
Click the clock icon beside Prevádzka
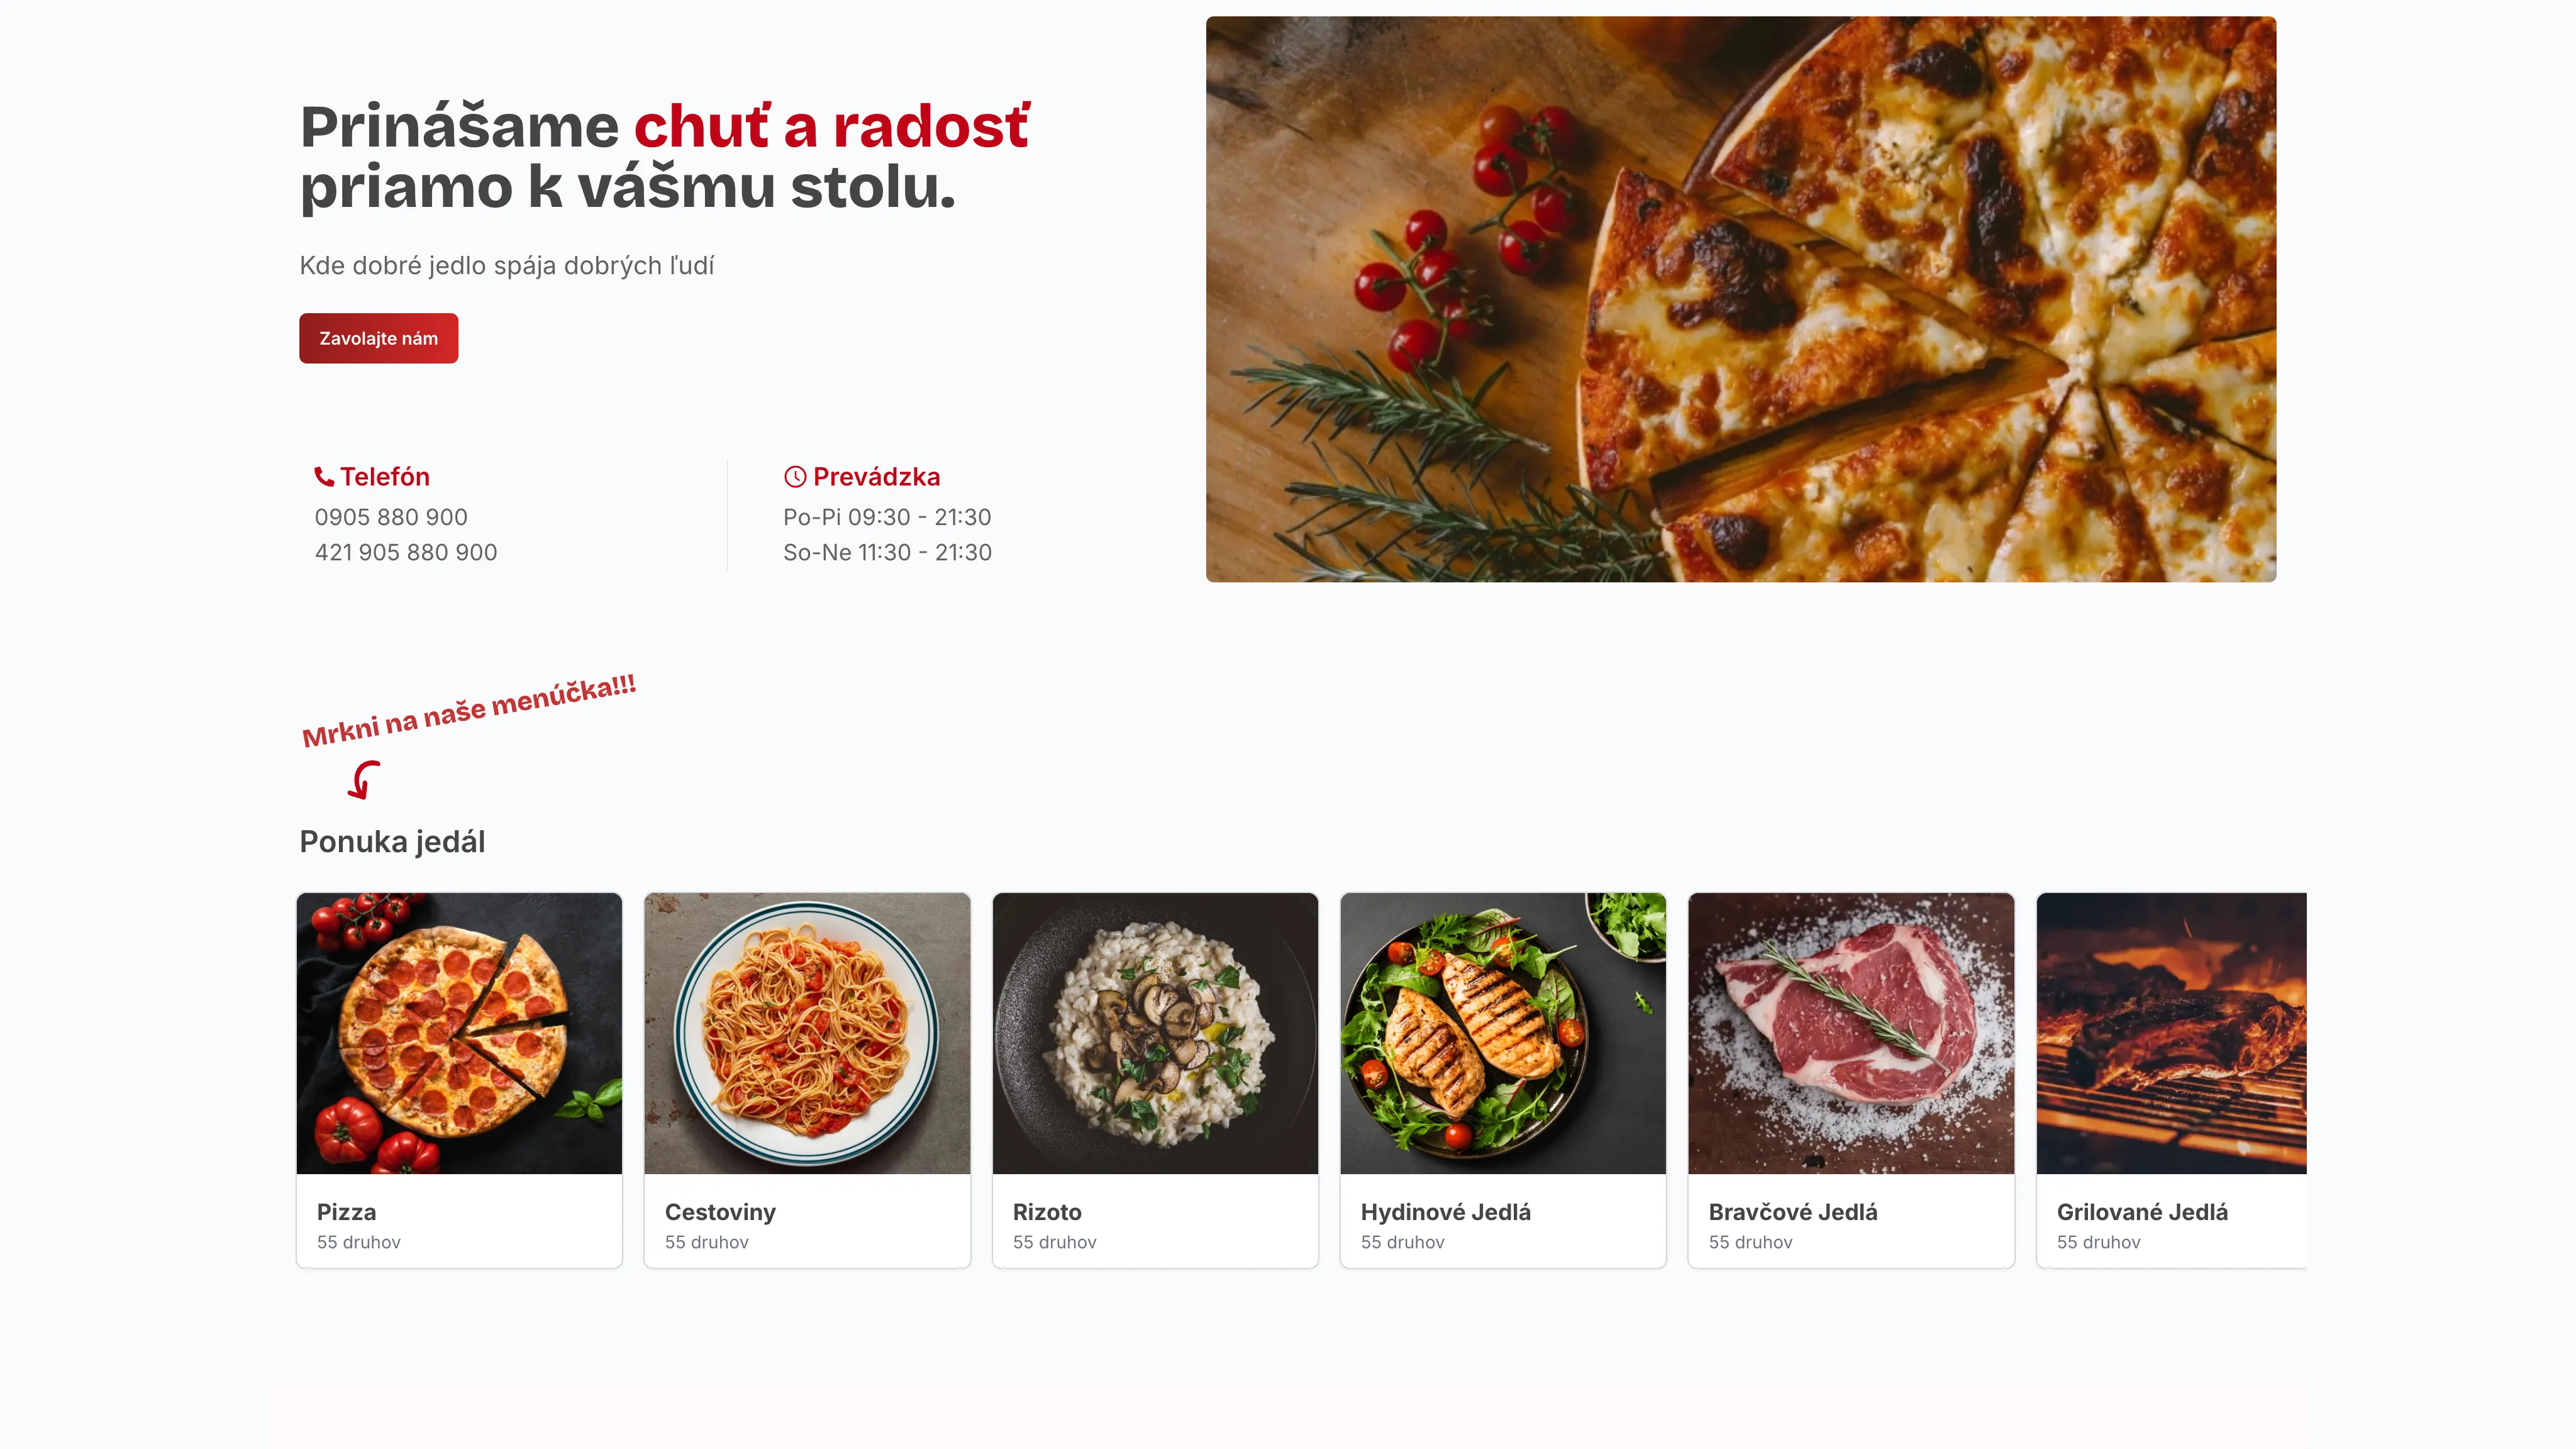tap(795, 477)
